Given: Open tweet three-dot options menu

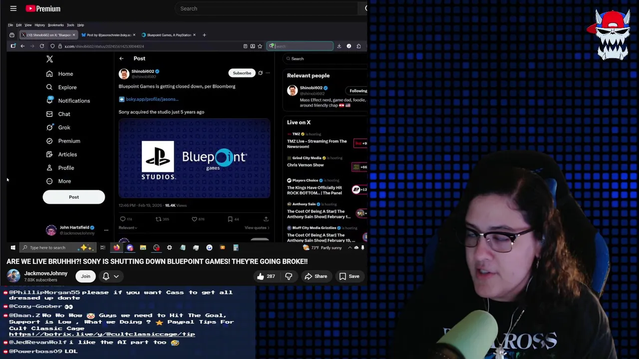Looking at the screenshot, I should (268, 73).
